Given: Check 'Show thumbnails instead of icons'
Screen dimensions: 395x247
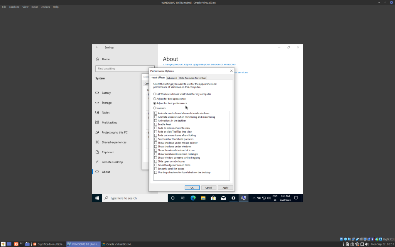Looking at the screenshot, I should click(x=156, y=150).
